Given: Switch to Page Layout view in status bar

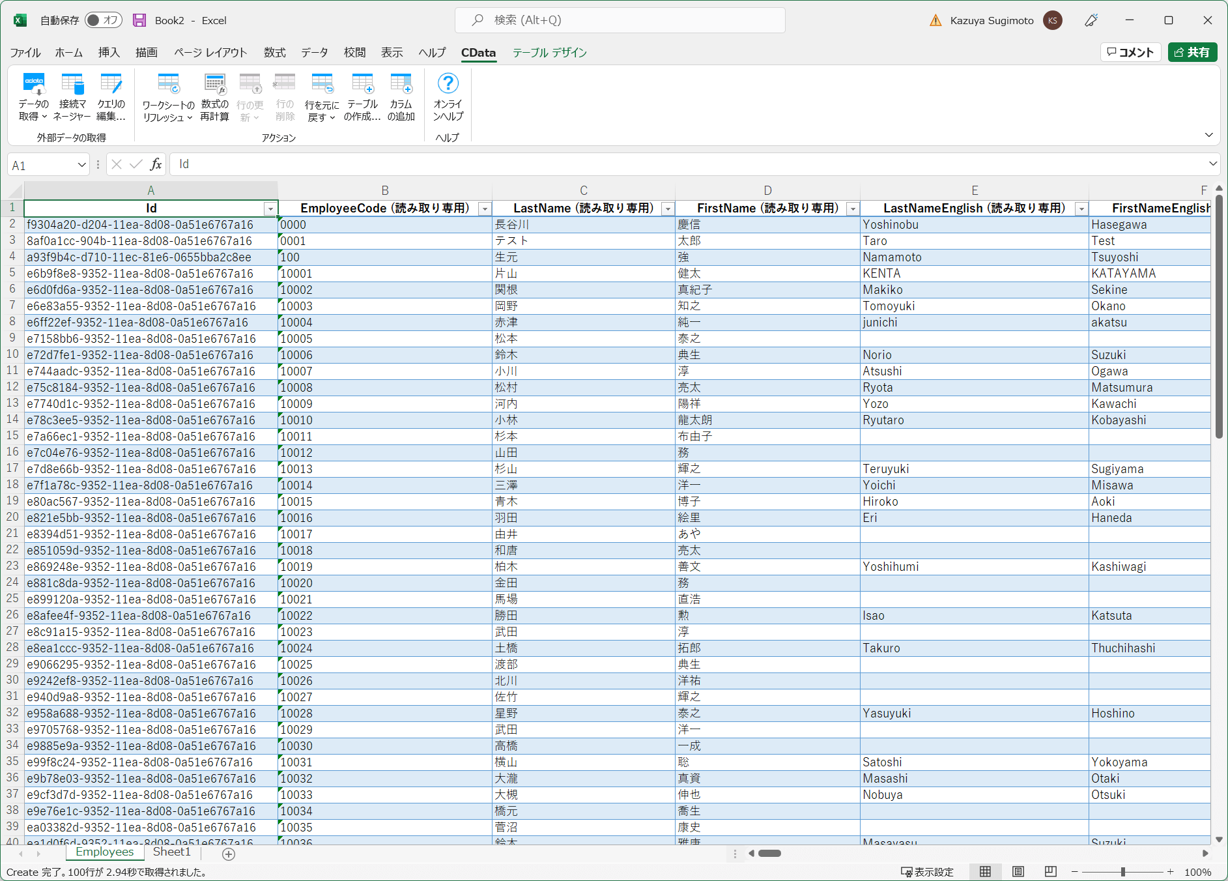Looking at the screenshot, I should pos(1018,872).
